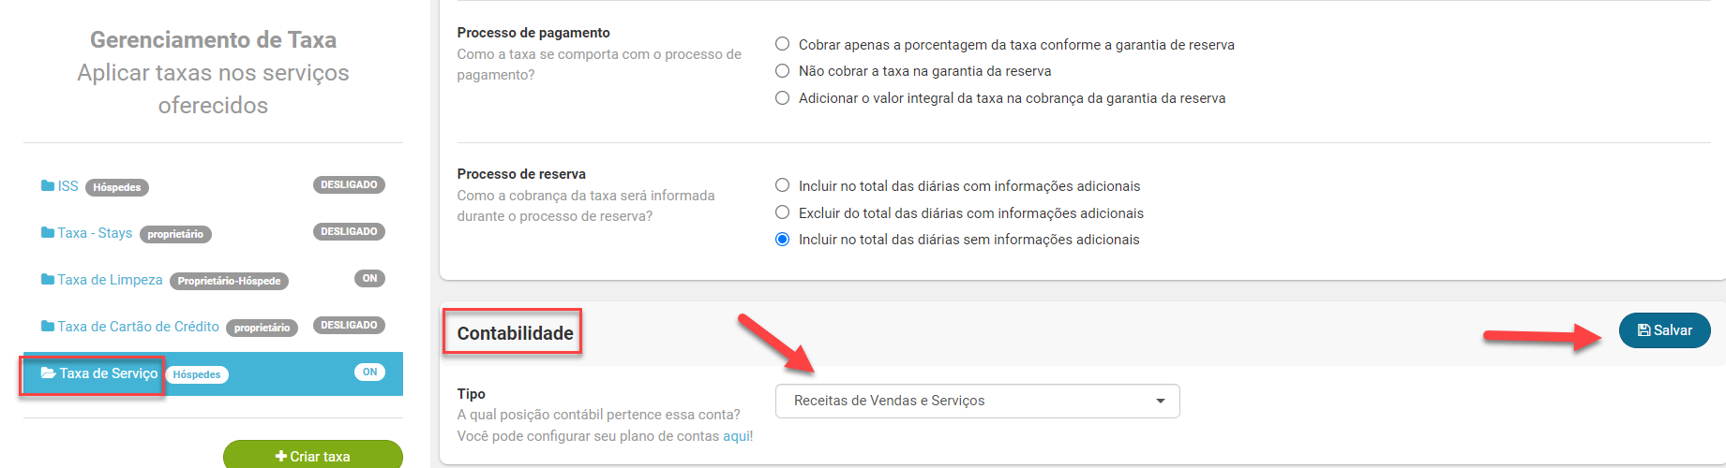
Task: Select 'Incluir no total das diárias com informações'
Action: click(782, 186)
